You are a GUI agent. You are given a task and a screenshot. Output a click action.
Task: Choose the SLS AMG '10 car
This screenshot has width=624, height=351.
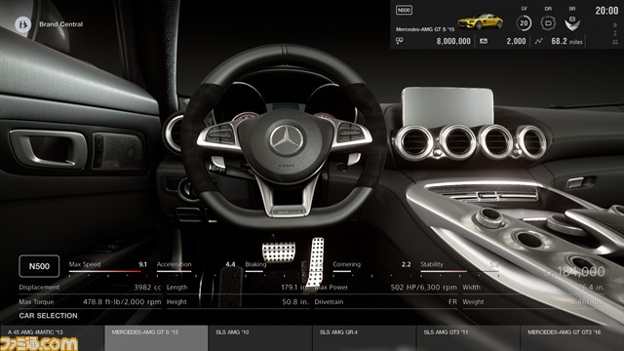260,338
